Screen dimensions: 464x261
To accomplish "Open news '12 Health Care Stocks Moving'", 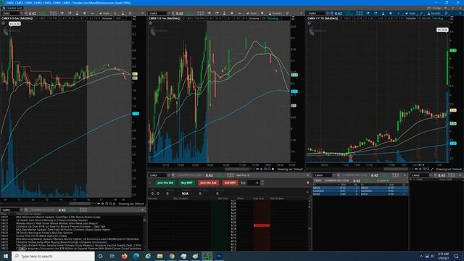I will click(51, 220).
